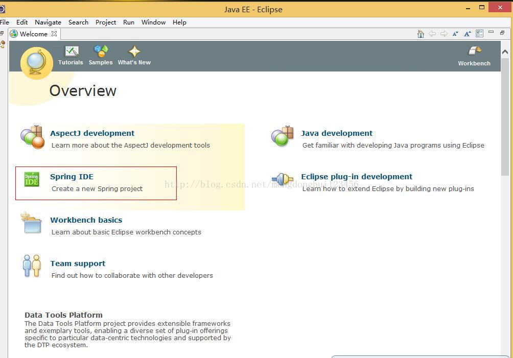The height and width of the screenshot is (358, 513).
Task: Open the Tutorials page icon
Action: pos(72,51)
